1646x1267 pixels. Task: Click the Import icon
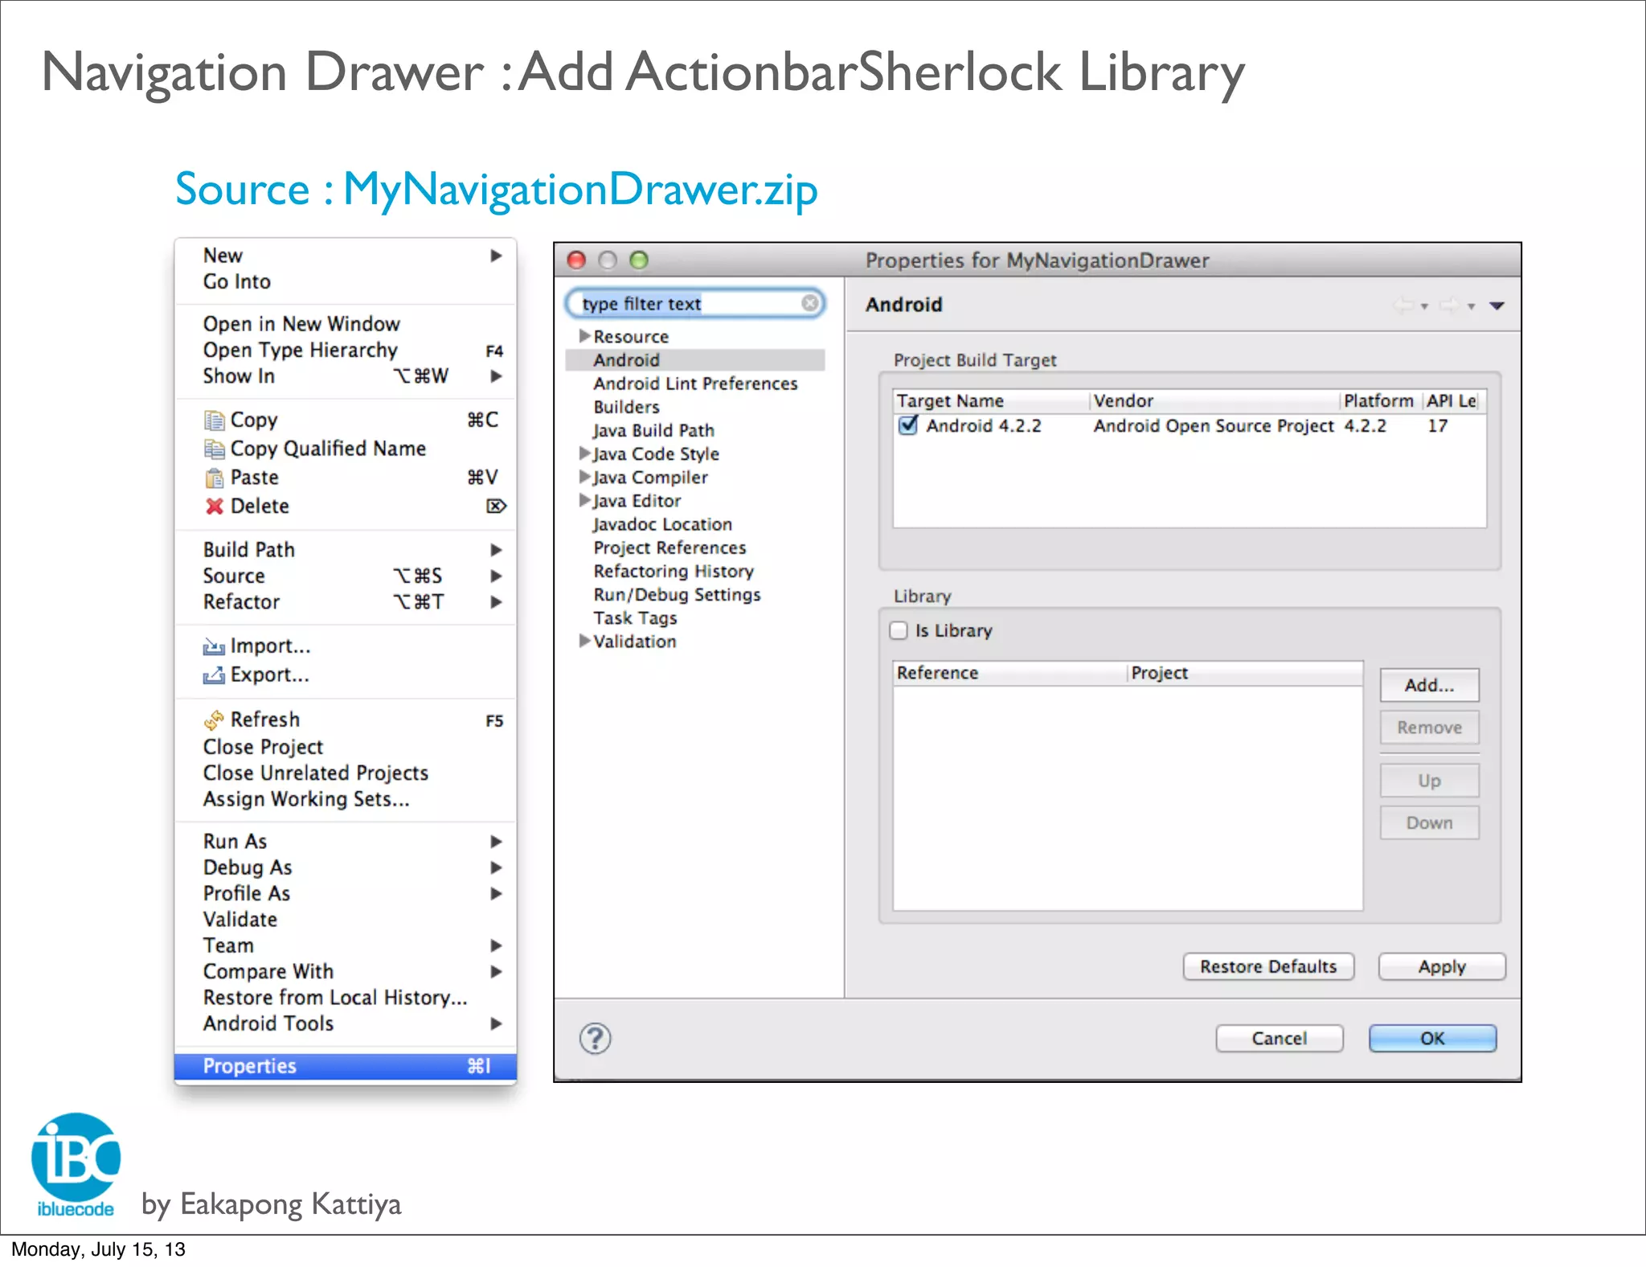coord(214,646)
